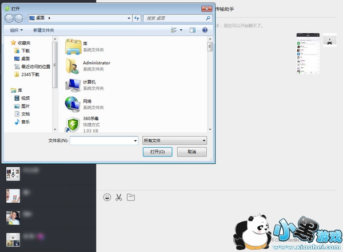The height and width of the screenshot is (252, 343).
Task: Click the 取消 button
Action: [x=192, y=152]
